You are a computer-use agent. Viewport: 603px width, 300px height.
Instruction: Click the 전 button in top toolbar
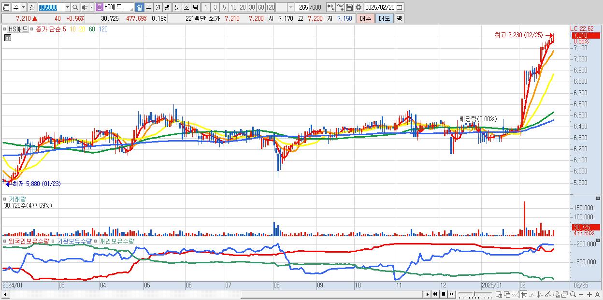tap(32, 7)
